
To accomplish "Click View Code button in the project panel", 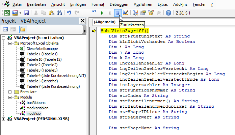I will coord(6,29).
